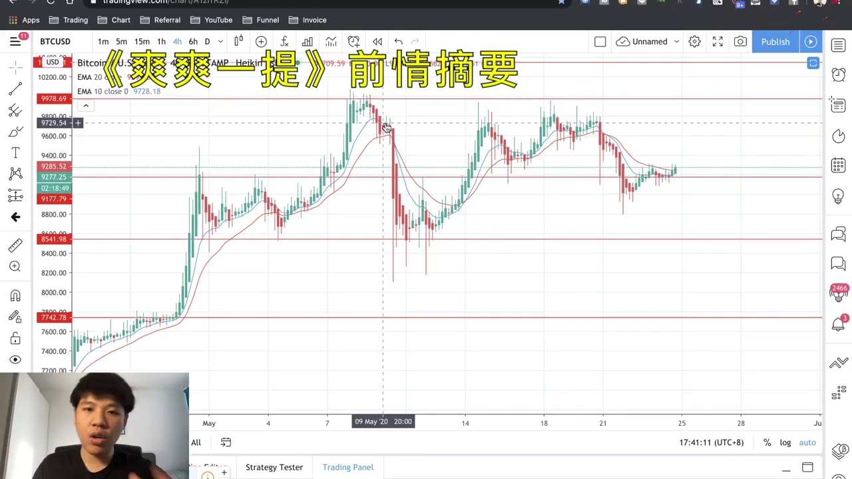Open the public chats panel

point(838,234)
